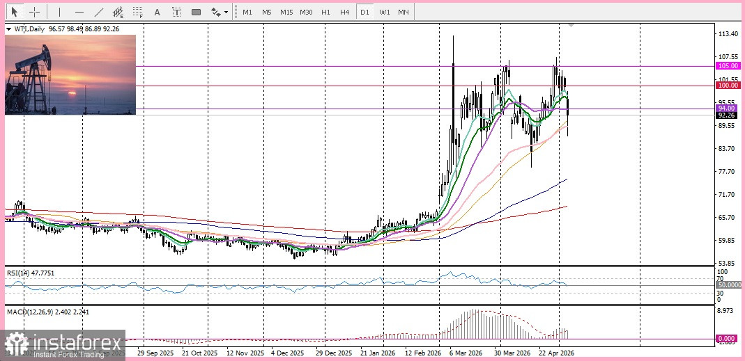
Task: Switch chart to M5 timeframe
Action: 266,12
